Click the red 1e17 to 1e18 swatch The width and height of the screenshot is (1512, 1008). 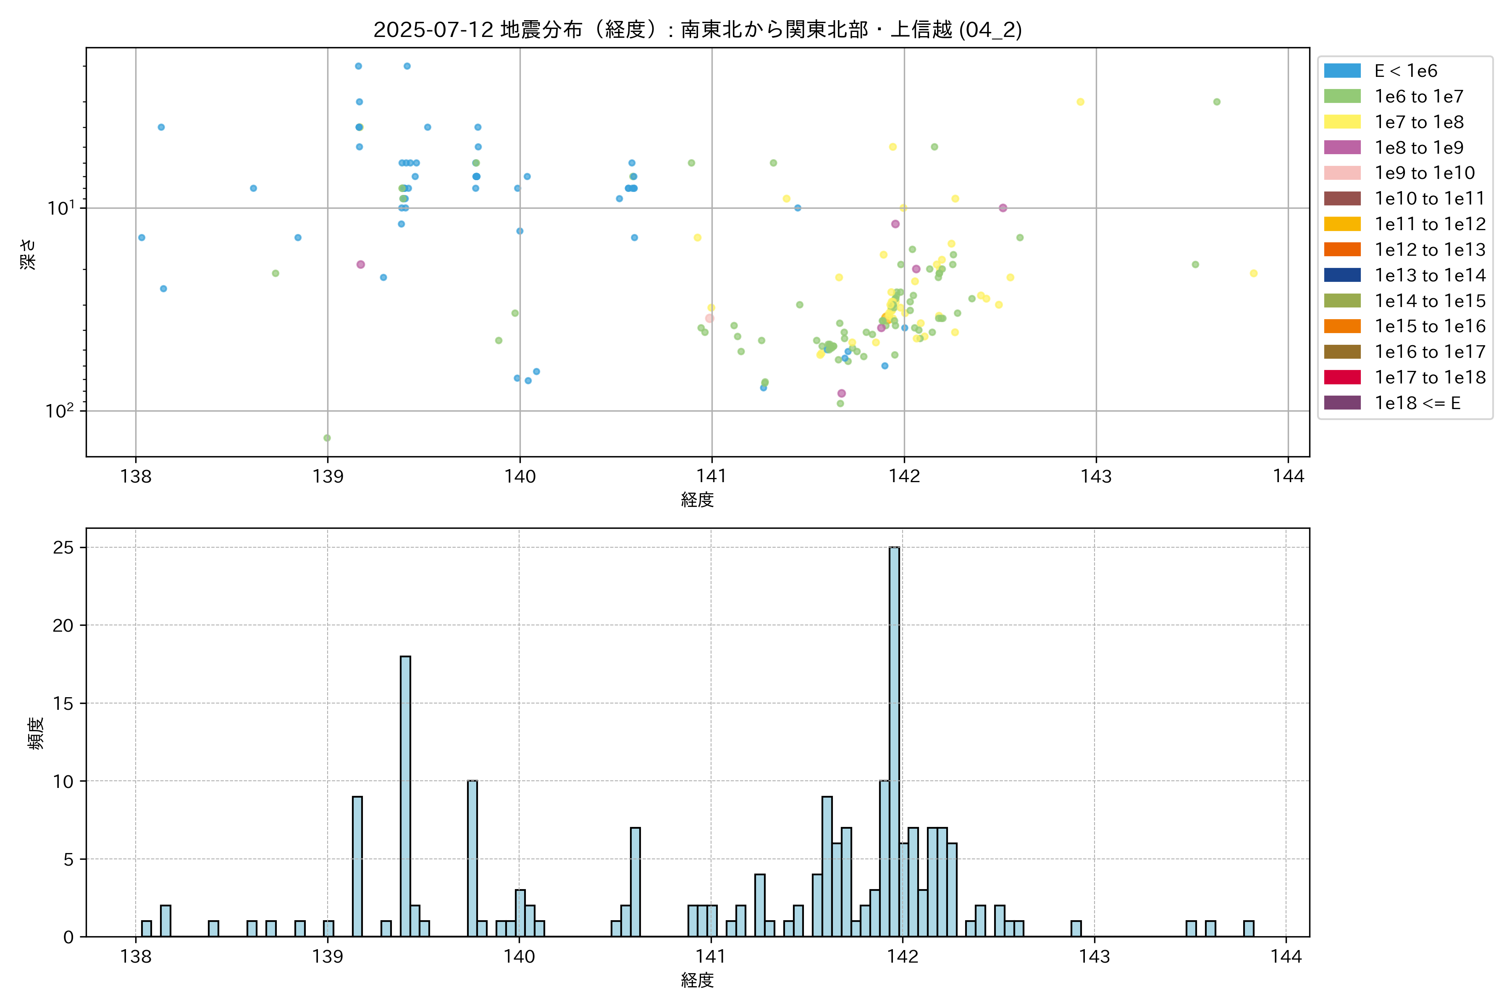point(1341,377)
